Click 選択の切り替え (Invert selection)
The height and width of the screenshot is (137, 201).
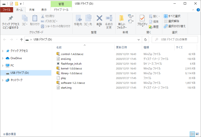[175, 26]
